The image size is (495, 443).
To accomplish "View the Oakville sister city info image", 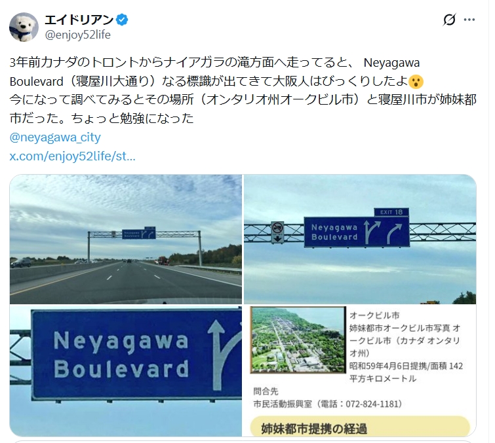I will [360, 371].
